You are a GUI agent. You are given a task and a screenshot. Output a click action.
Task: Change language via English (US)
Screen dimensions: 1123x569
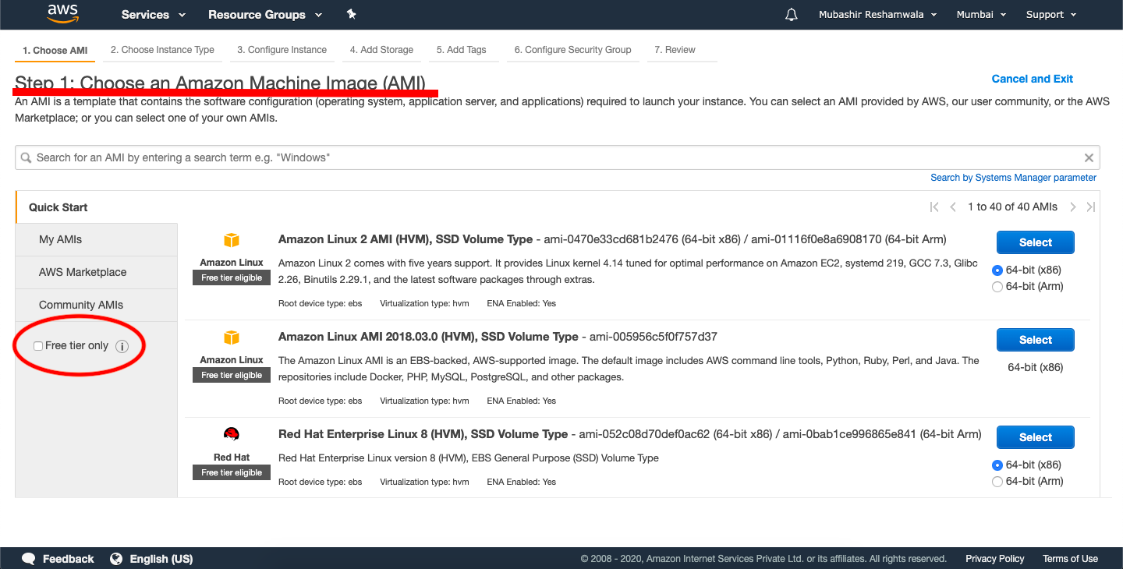click(161, 559)
